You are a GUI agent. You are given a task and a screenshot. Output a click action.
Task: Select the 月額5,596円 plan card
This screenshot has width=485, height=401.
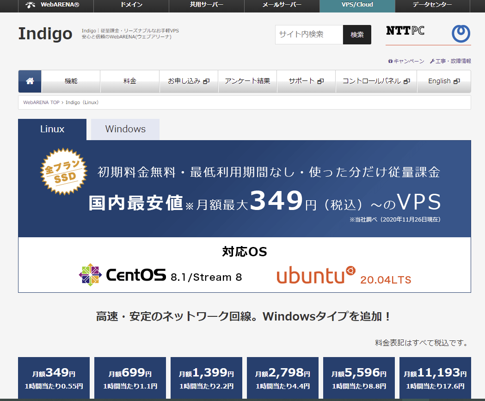(359, 378)
